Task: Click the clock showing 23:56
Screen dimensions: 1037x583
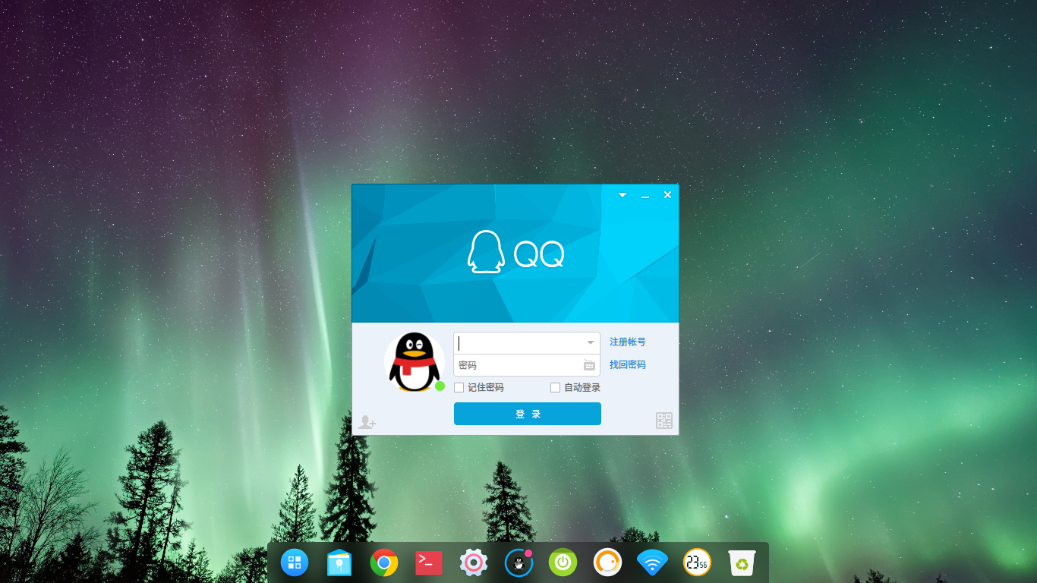Action: (x=697, y=563)
